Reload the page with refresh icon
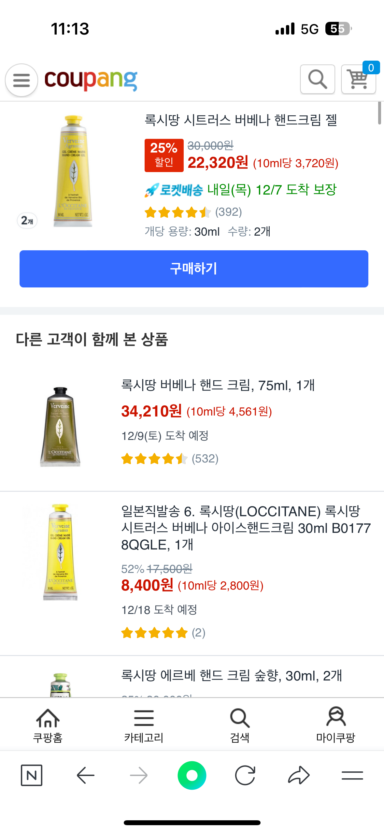The image size is (384, 833). [245, 775]
